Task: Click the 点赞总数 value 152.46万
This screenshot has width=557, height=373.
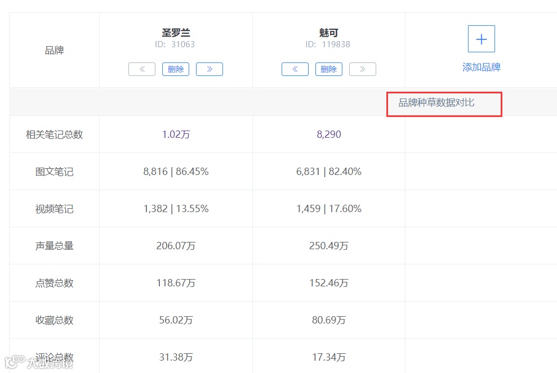Action: [329, 283]
